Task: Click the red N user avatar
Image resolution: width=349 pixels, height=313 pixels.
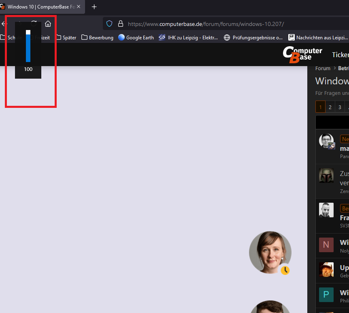Action: click(326, 245)
